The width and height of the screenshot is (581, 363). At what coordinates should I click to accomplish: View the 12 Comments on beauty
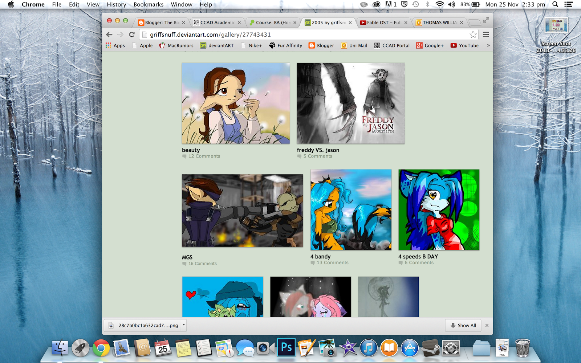(x=201, y=156)
